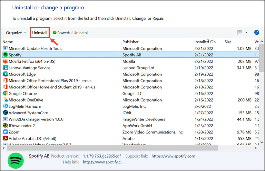
Task: Sort by the Installed On column header
Action: click(x=205, y=42)
